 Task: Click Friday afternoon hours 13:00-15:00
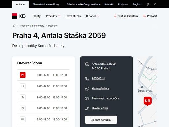[x=60, y=119]
